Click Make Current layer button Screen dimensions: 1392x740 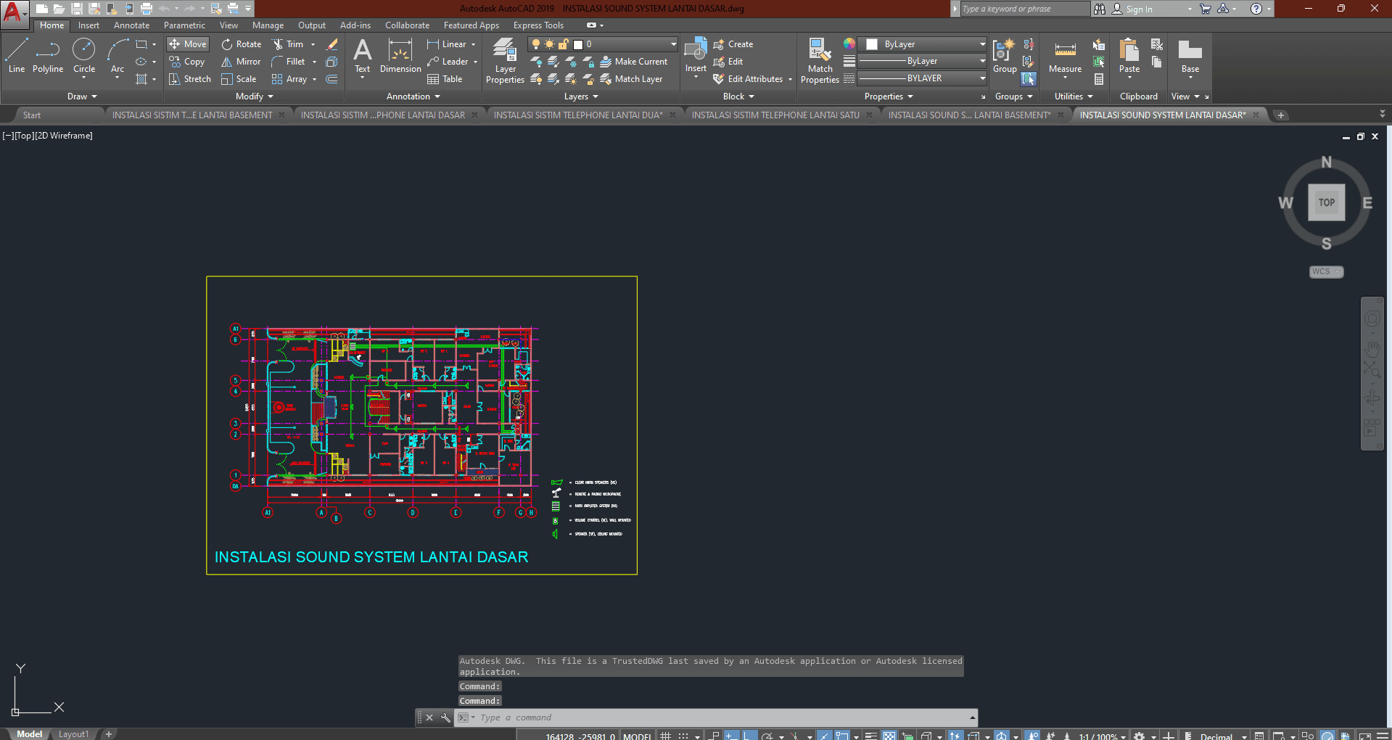[633, 62]
